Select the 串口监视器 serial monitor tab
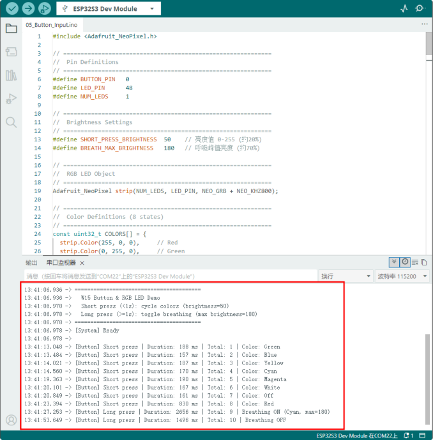The width and height of the screenshot is (433, 440). click(61, 263)
